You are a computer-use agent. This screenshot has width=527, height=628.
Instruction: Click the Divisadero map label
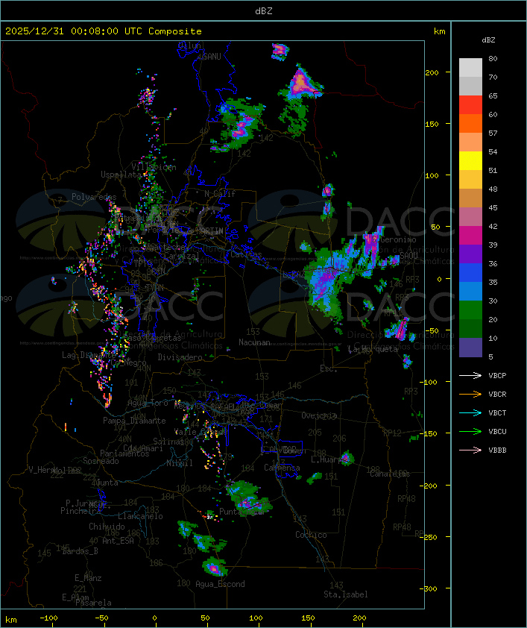pyautogui.click(x=180, y=357)
